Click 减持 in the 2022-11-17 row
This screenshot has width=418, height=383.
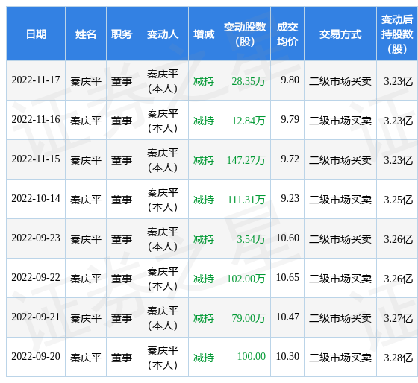coord(204,81)
